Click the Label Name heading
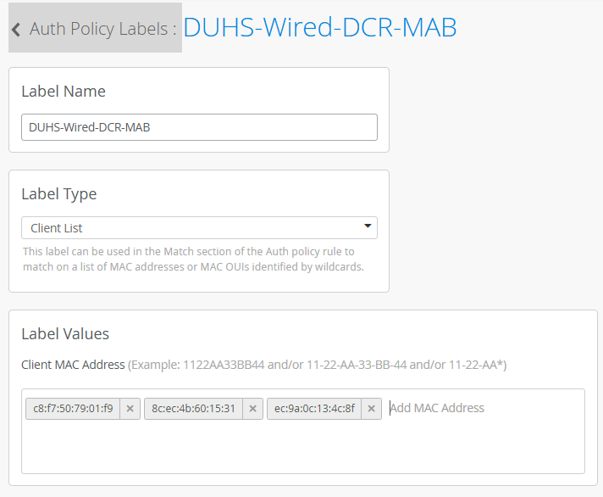 [x=64, y=92]
